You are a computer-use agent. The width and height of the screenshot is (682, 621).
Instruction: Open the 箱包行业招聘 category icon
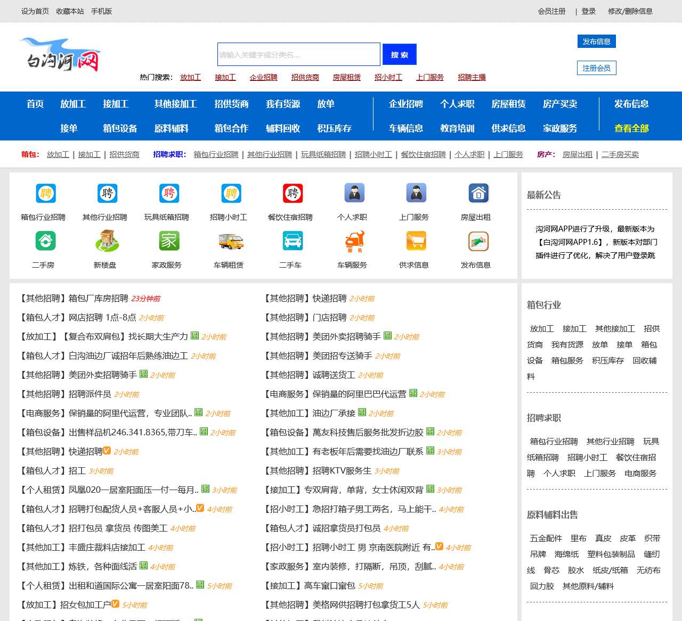[45, 193]
